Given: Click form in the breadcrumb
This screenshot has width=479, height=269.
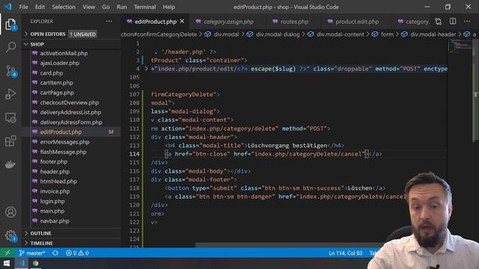Looking at the screenshot, I should pyautogui.click(x=387, y=34).
